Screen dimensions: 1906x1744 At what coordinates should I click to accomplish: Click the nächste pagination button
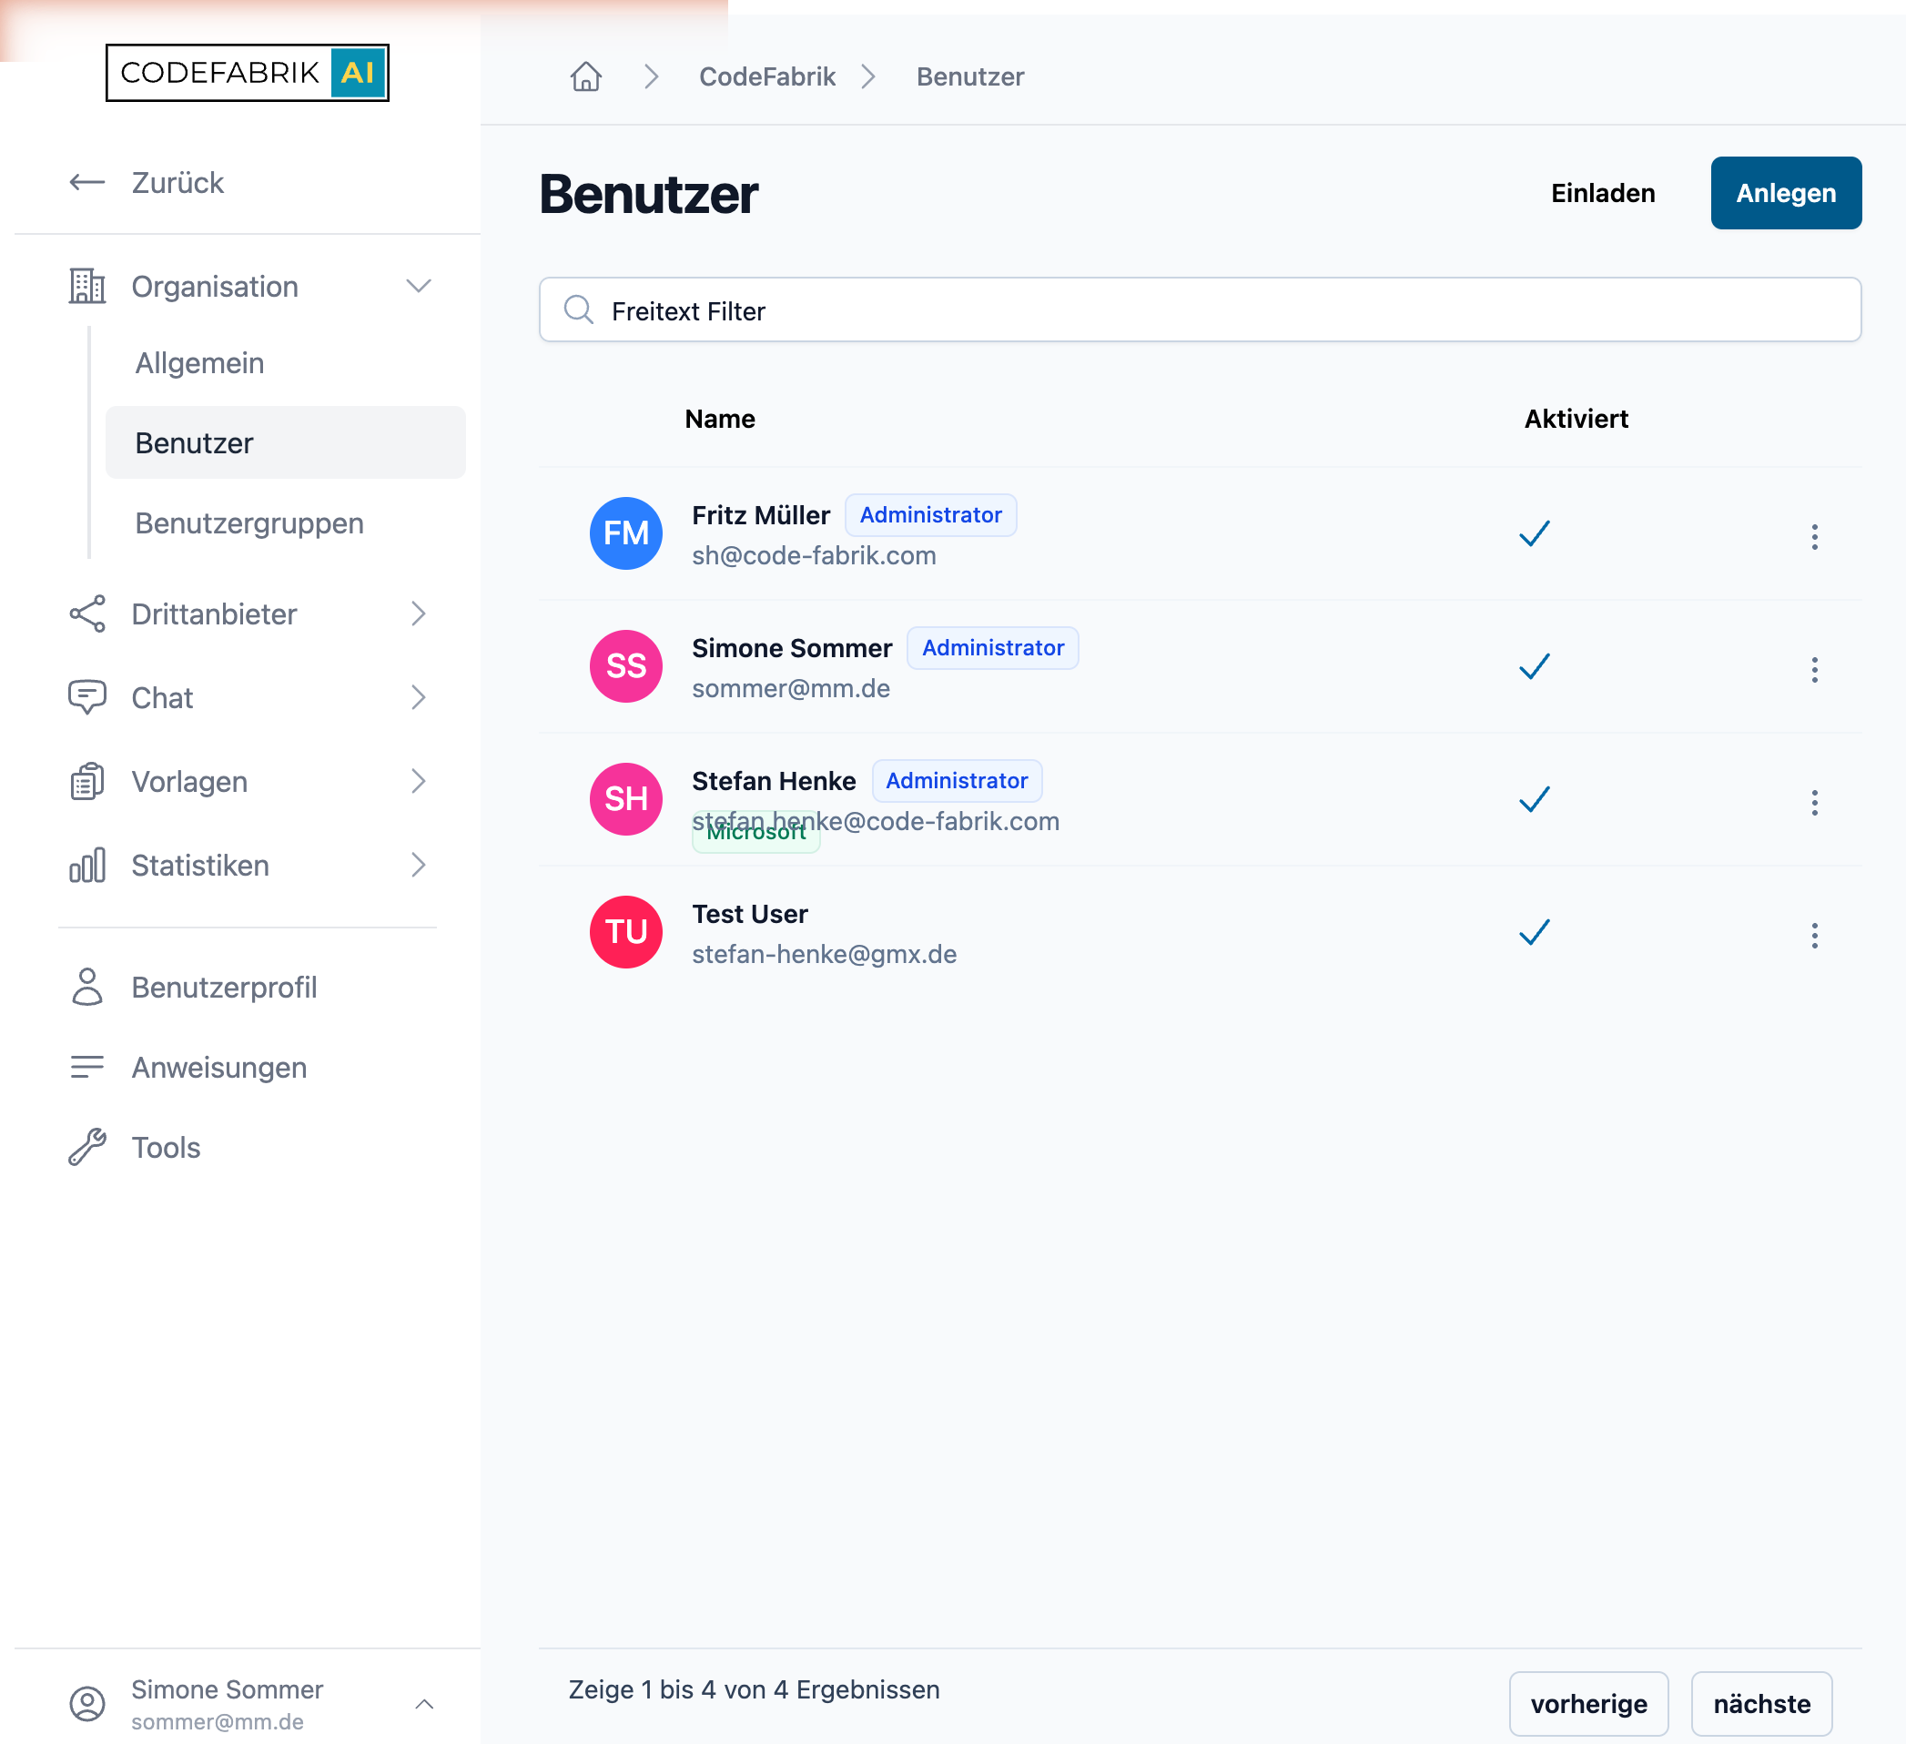coord(1761,1703)
